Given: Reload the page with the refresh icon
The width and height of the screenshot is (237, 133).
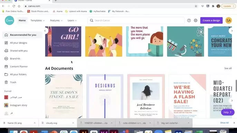Looking at the screenshot, I should point(14,6).
